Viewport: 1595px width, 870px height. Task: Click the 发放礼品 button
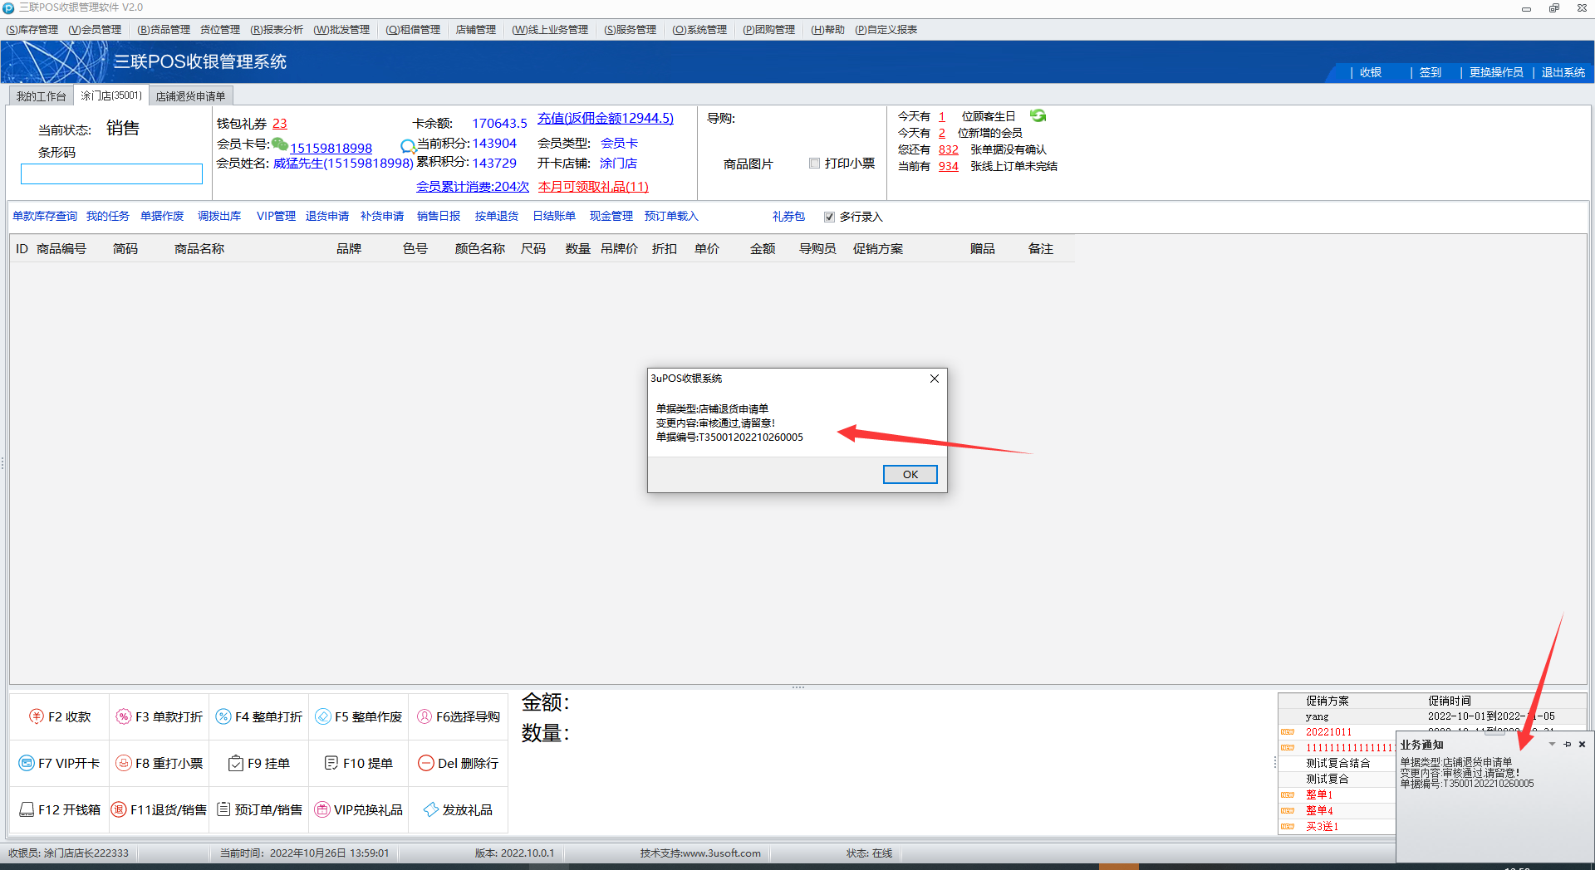pyautogui.click(x=459, y=809)
